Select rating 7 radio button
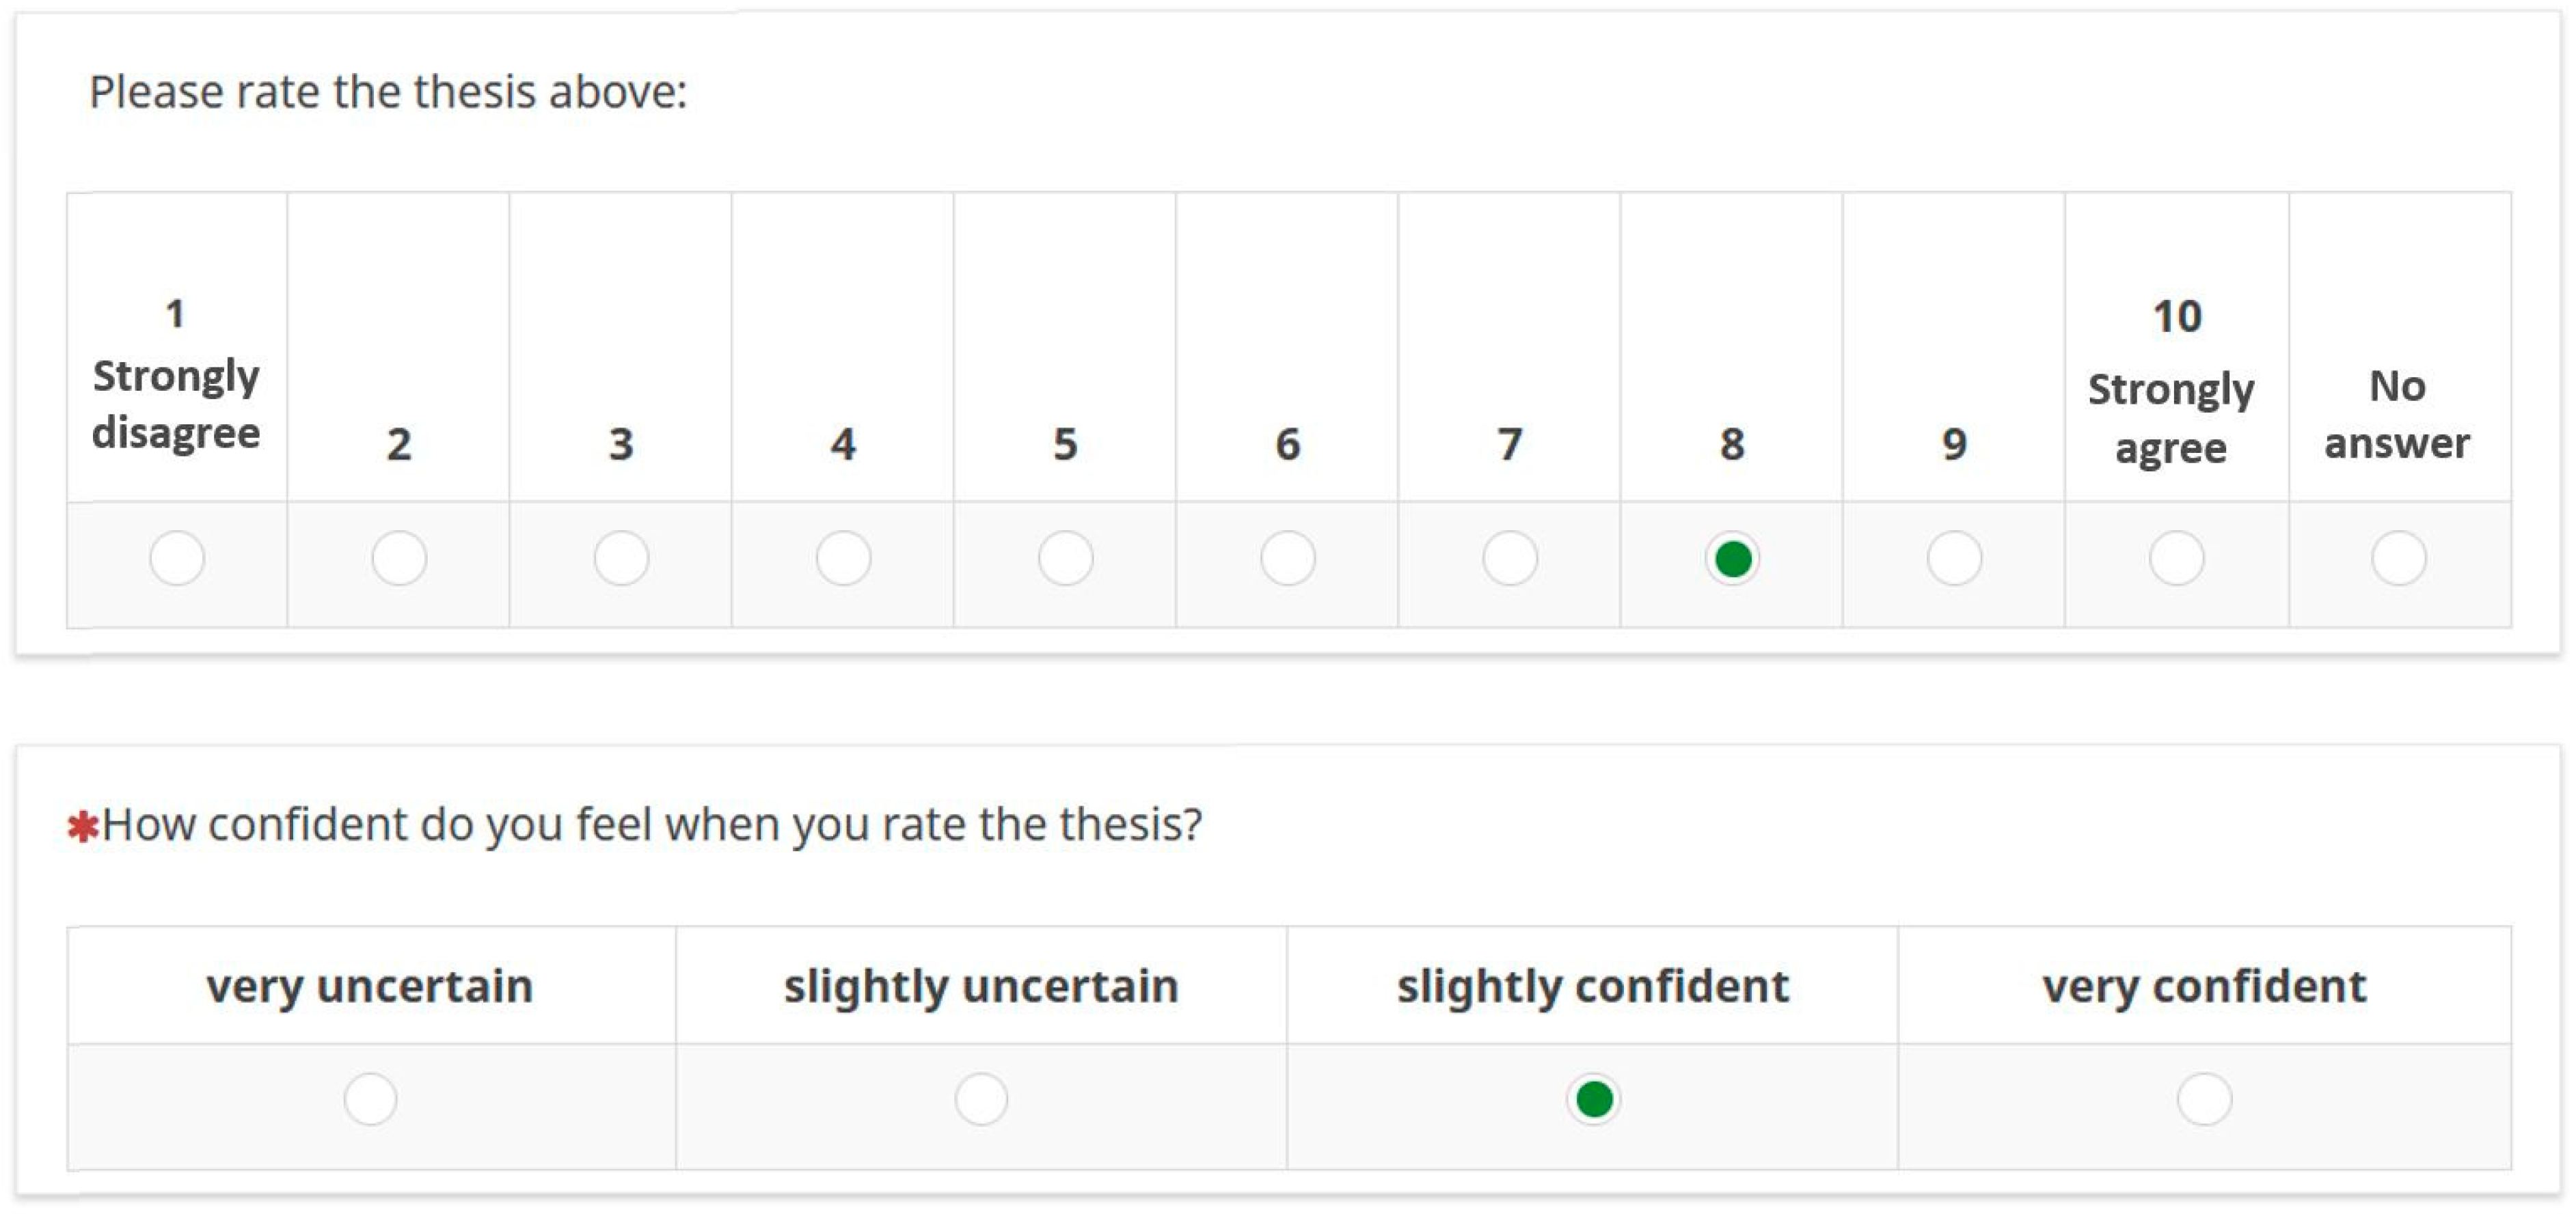This screenshot has width=2576, height=1214. coord(1510,557)
